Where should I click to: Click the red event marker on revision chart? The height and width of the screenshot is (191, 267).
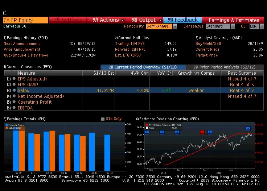[202, 132]
